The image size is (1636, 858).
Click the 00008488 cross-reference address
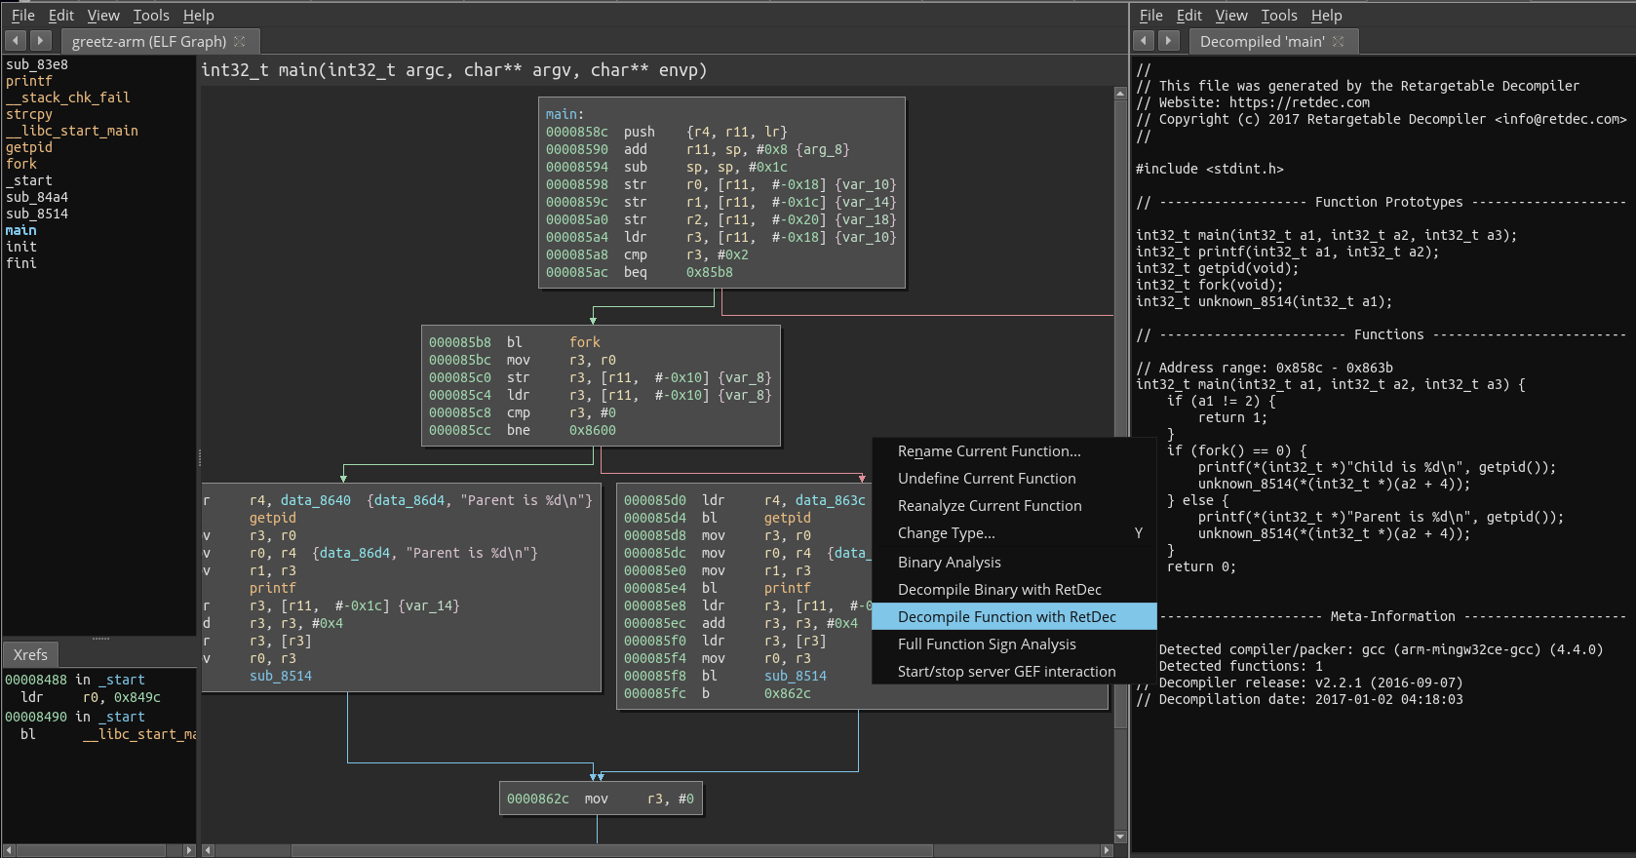pos(36,680)
